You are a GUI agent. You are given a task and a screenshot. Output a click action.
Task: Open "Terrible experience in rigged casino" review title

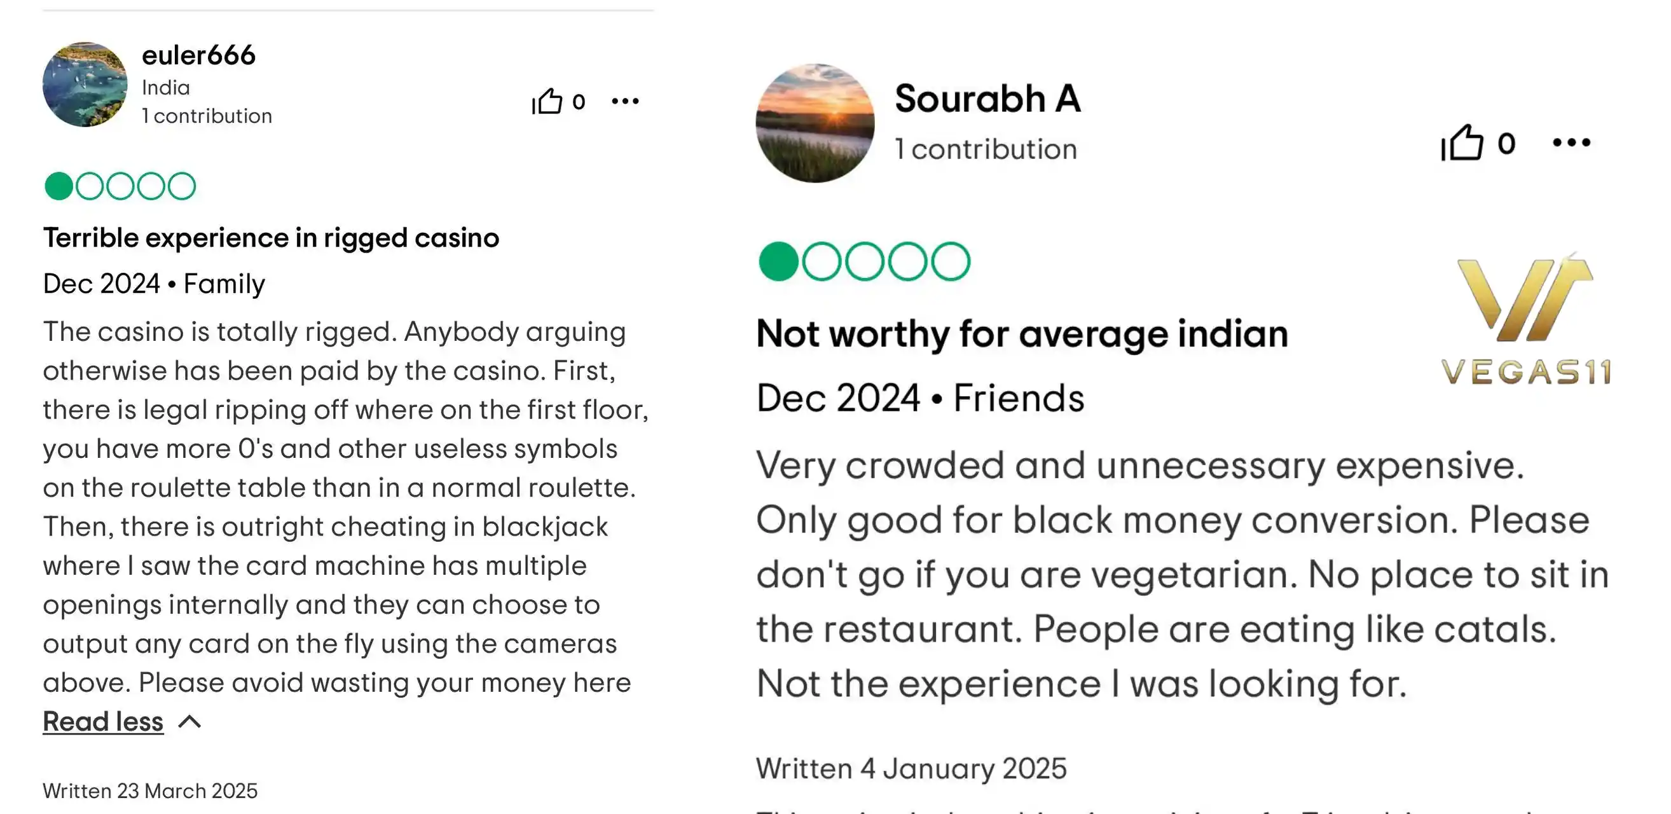pos(271,238)
